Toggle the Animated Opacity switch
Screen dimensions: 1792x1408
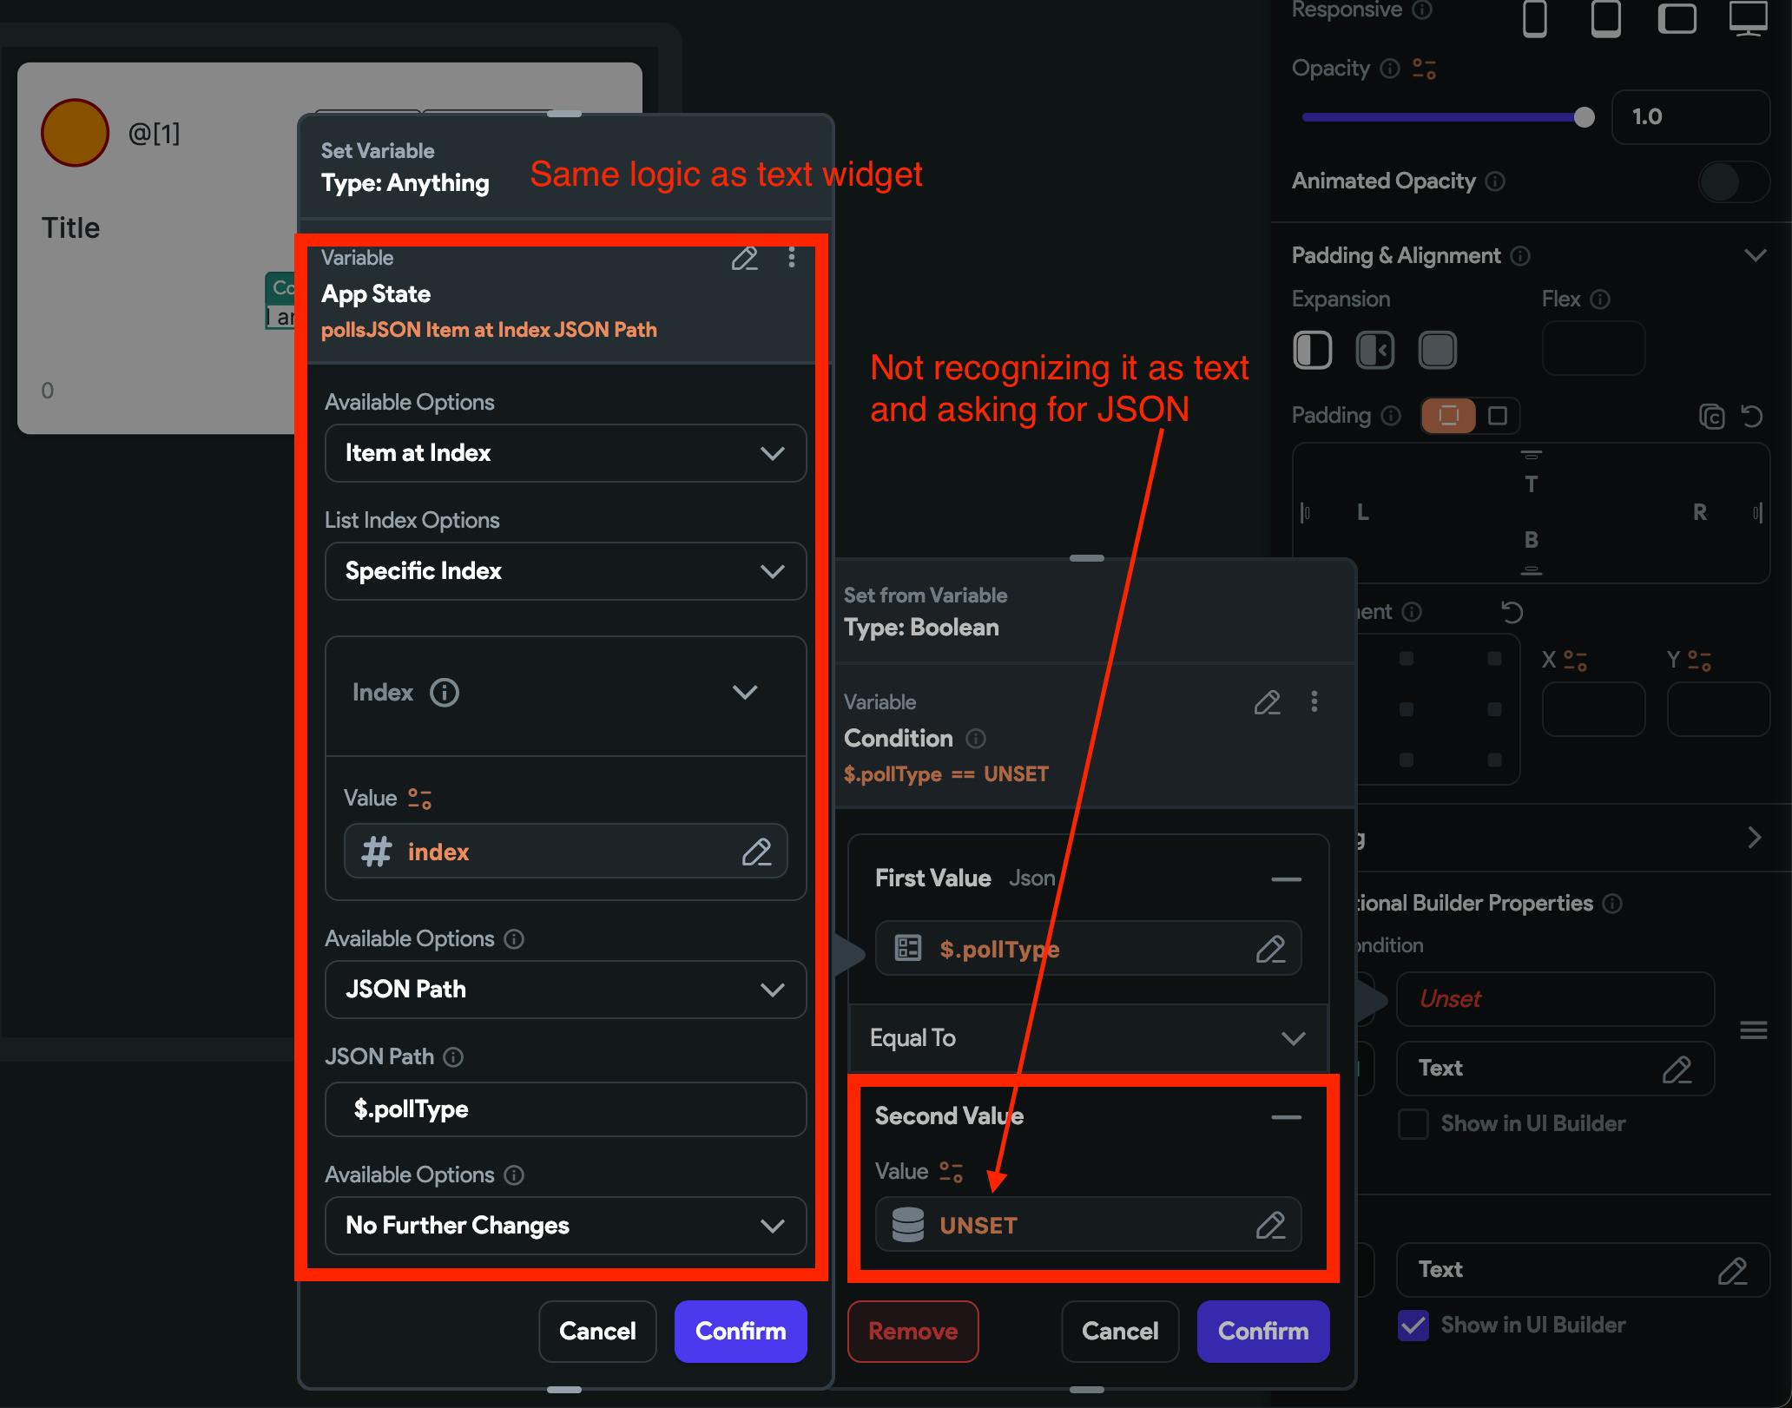(x=1733, y=181)
